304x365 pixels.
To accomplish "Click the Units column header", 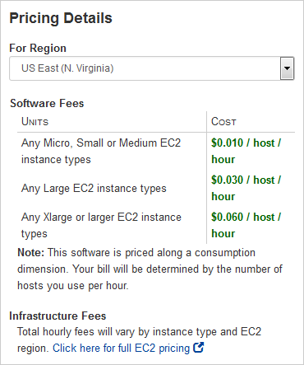I will pos(35,121).
